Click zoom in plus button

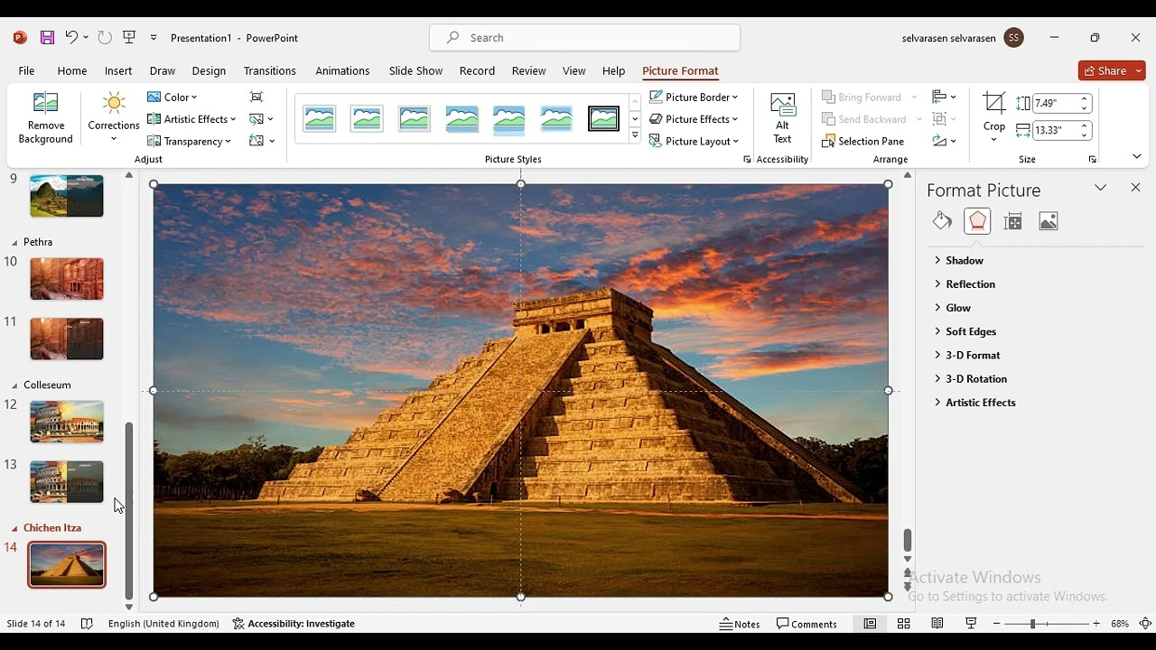[x=1096, y=624]
